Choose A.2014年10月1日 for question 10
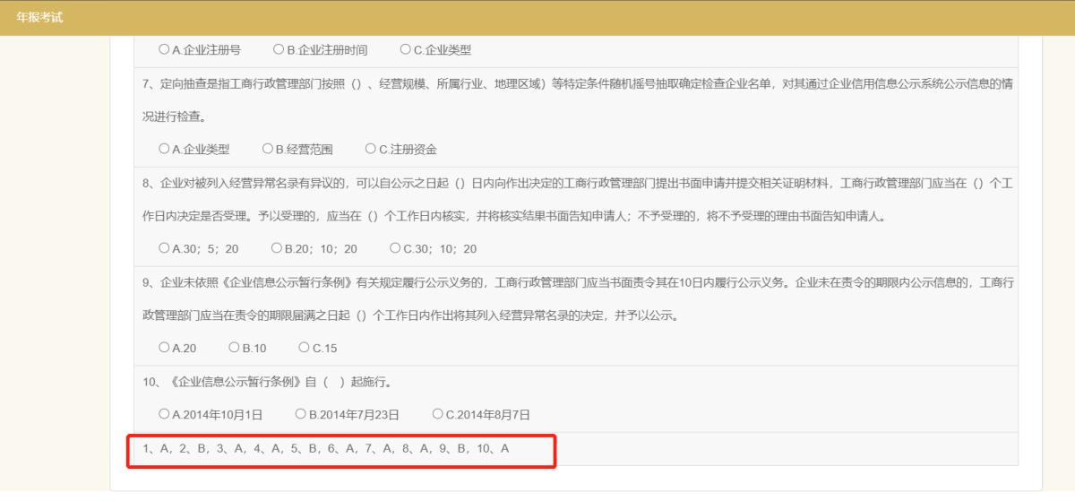The height and width of the screenshot is (501, 1075). click(164, 414)
